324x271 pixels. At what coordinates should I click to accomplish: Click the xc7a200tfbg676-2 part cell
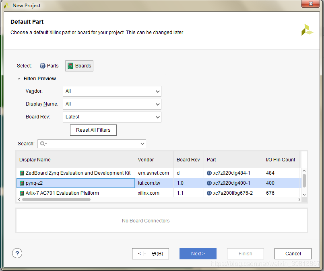(233, 193)
